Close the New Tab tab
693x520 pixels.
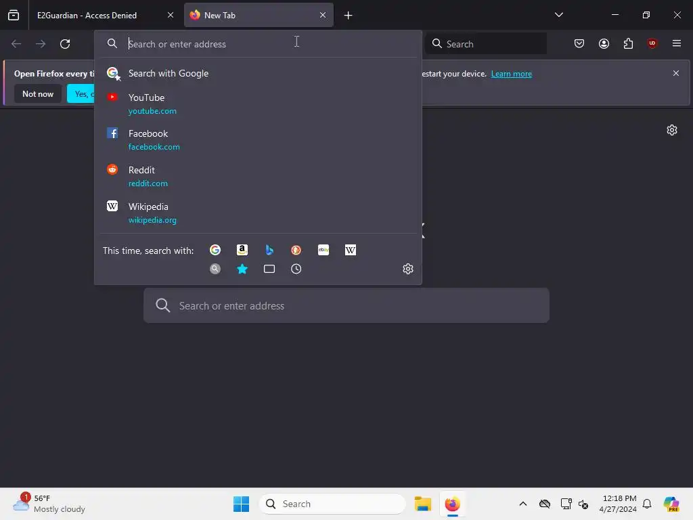(323, 15)
